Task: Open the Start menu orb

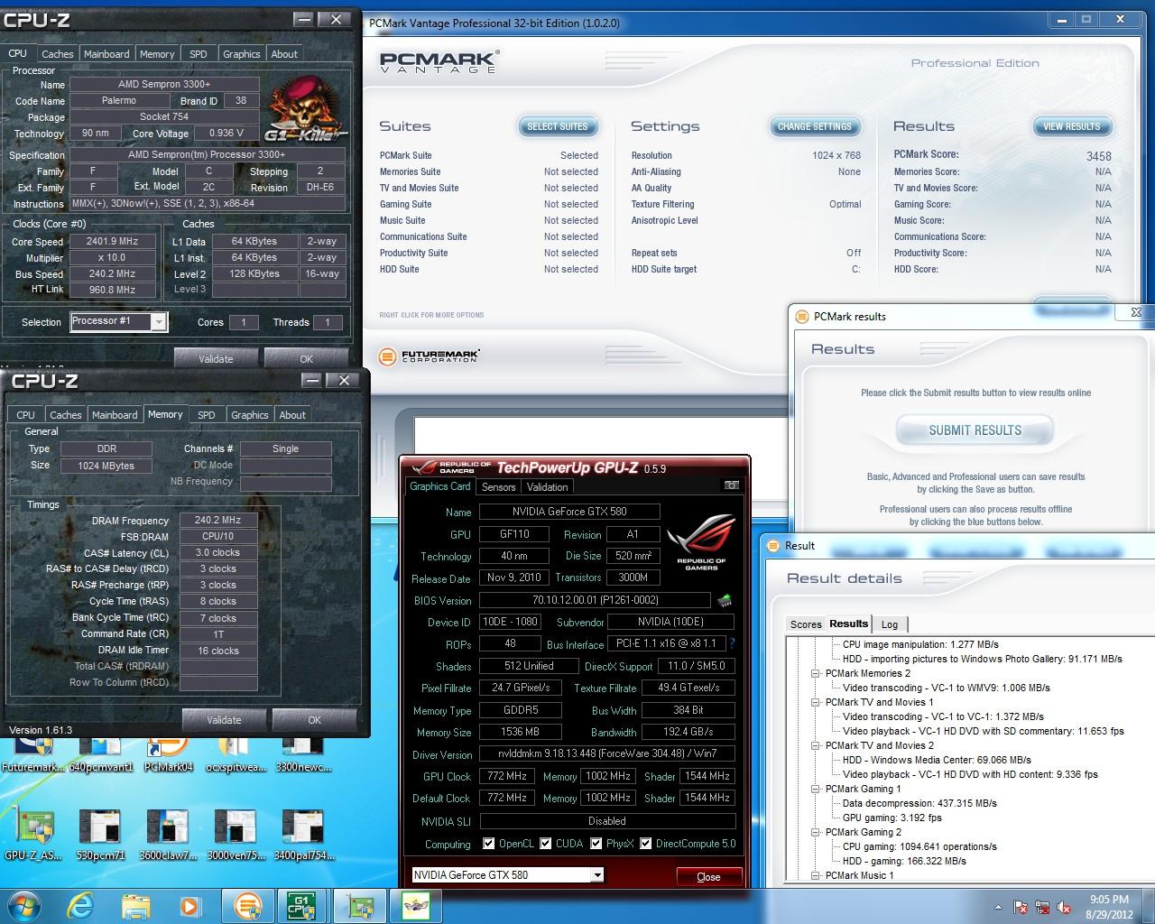Action: click(23, 905)
